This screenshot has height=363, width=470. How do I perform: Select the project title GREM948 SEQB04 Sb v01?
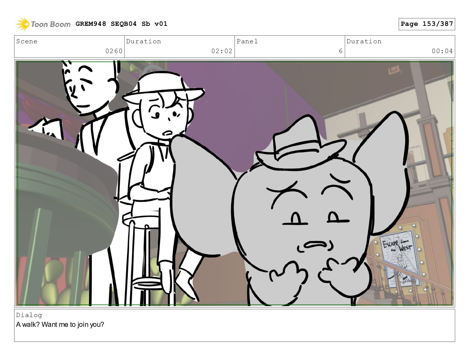pos(121,24)
